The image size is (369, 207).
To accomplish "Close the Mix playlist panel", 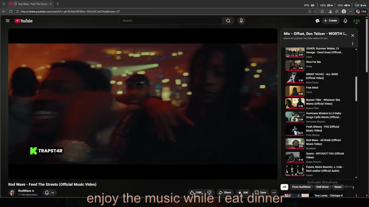I will [353, 35].
